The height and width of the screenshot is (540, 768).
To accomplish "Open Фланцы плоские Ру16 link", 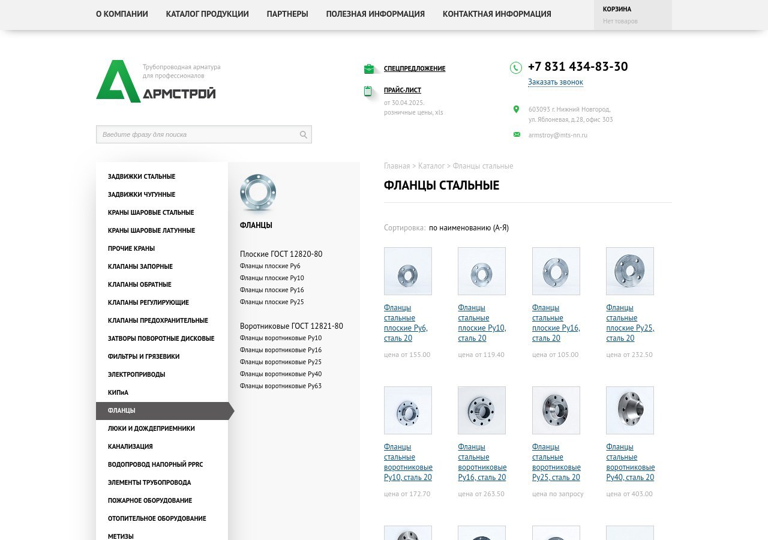I will tap(272, 290).
